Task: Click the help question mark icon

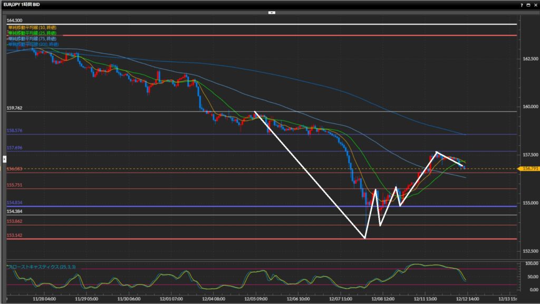Action: pos(522,4)
